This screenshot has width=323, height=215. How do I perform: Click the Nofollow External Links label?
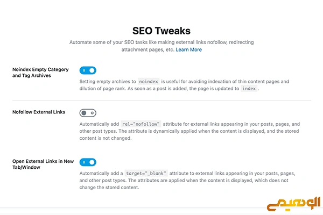tap(39, 112)
